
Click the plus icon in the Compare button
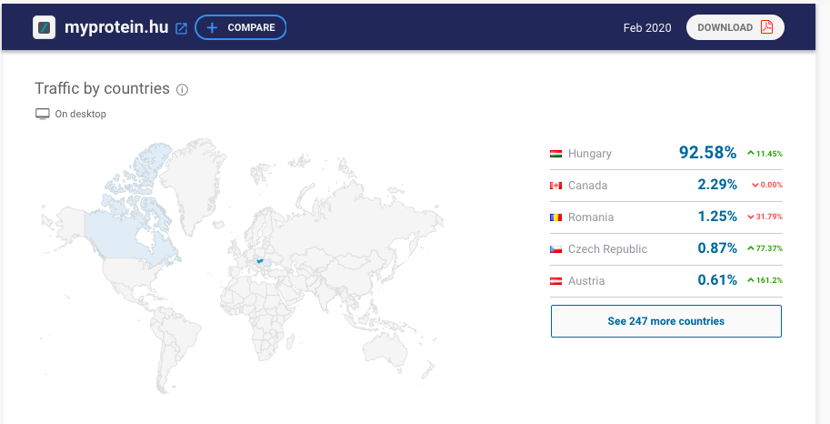tap(212, 27)
